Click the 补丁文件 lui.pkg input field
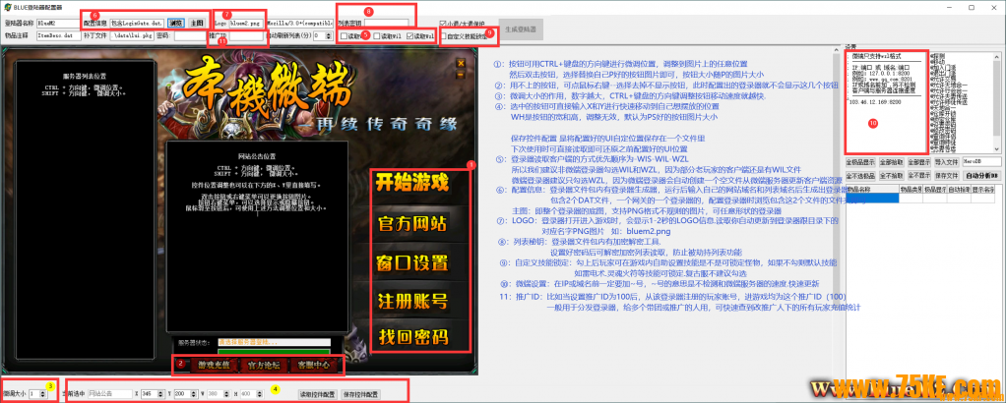The width and height of the screenshot is (1006, 403). point(132,36)
